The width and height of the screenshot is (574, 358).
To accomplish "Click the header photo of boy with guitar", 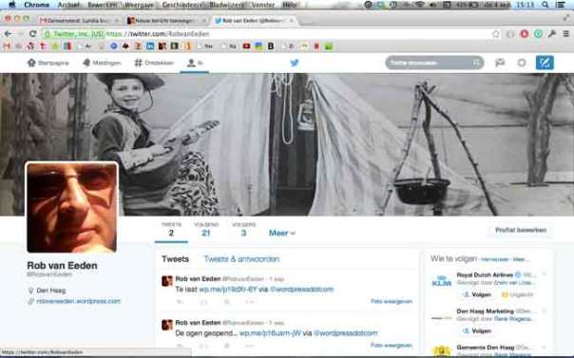I will tap(287, 144).
